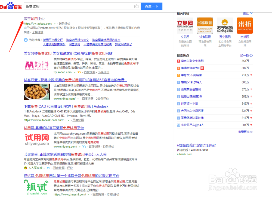Click the 试客联盟 site logo

point(205,25)
